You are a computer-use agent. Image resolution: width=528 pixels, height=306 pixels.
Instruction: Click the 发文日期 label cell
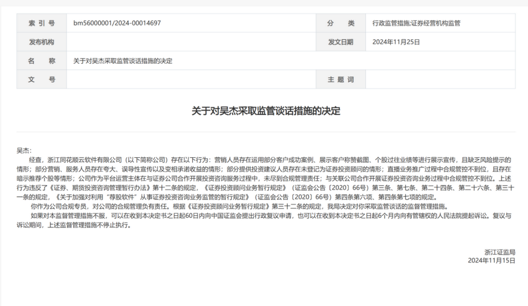[341, 42]
